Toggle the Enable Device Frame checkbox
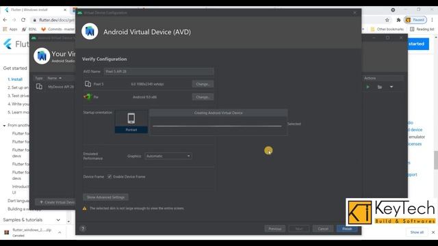The width and height of the screenshot is (438, 246). [109, 176]
